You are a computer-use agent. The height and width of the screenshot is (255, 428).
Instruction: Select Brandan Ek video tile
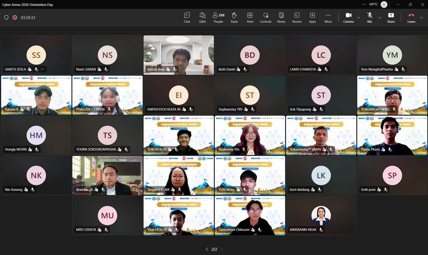click(107, 175)
